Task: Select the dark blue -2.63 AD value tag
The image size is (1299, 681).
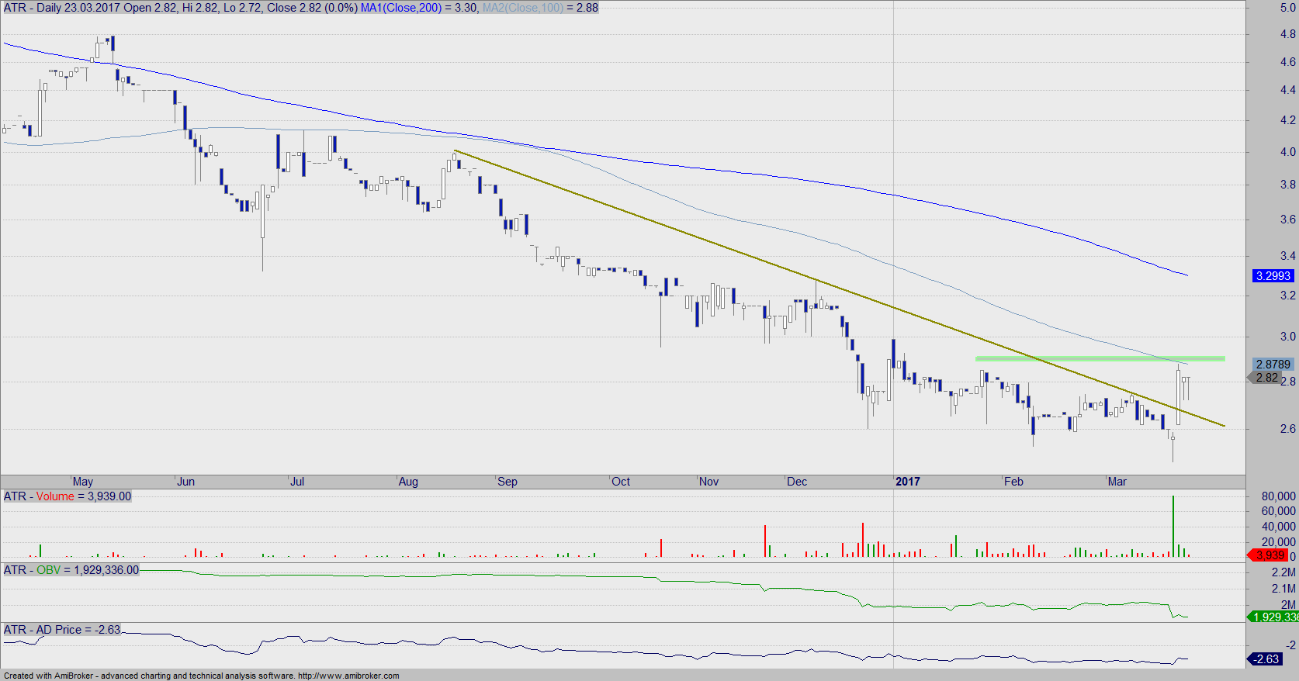Action: (1266, 659)
